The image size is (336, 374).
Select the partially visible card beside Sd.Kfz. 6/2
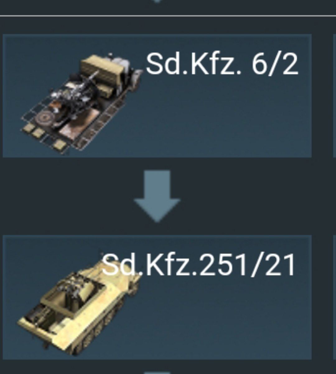pos(334,96)
